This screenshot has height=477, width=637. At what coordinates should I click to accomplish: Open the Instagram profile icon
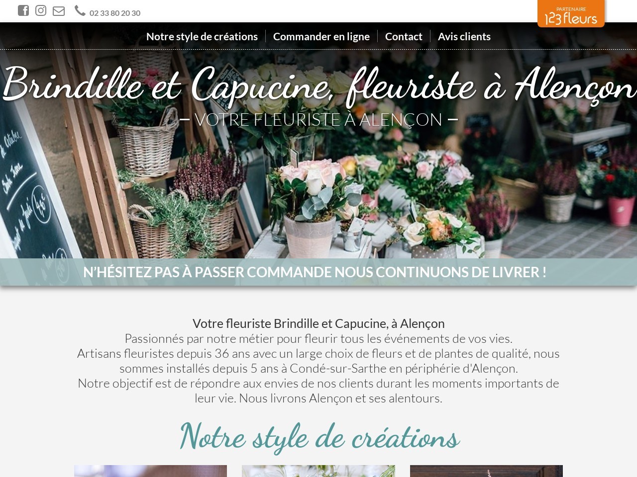click(41, 10)
